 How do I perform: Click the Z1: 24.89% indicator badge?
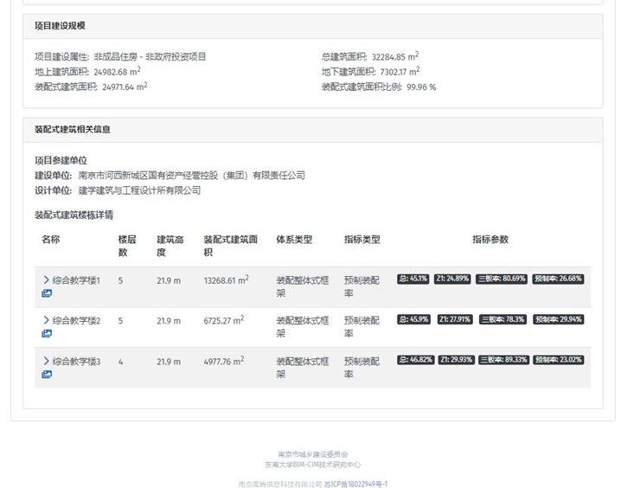point(454,279)
